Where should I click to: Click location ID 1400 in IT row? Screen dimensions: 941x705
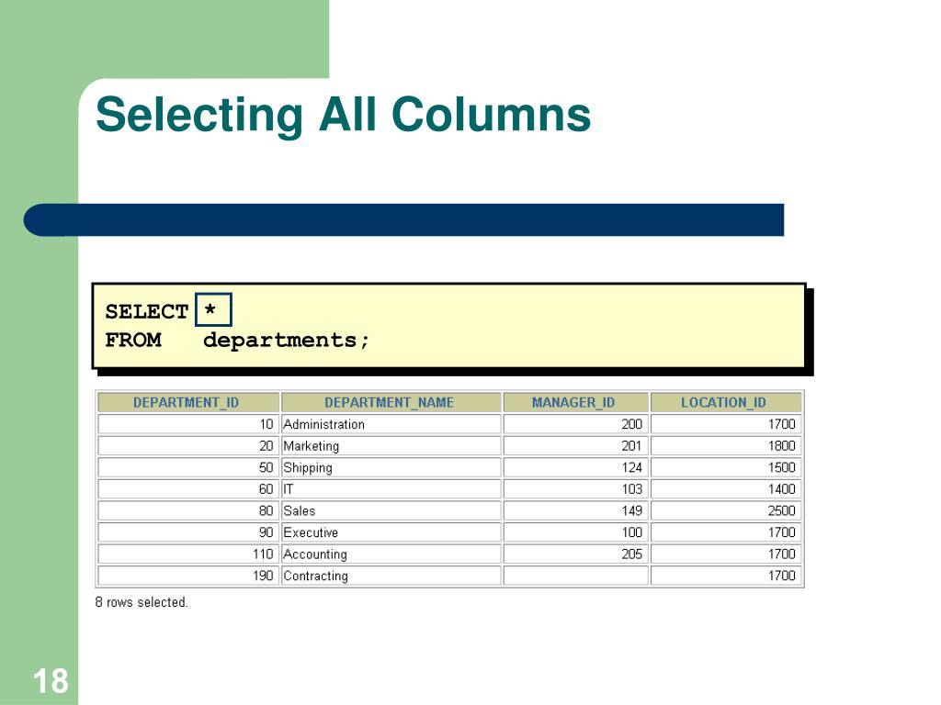point(726,488)
